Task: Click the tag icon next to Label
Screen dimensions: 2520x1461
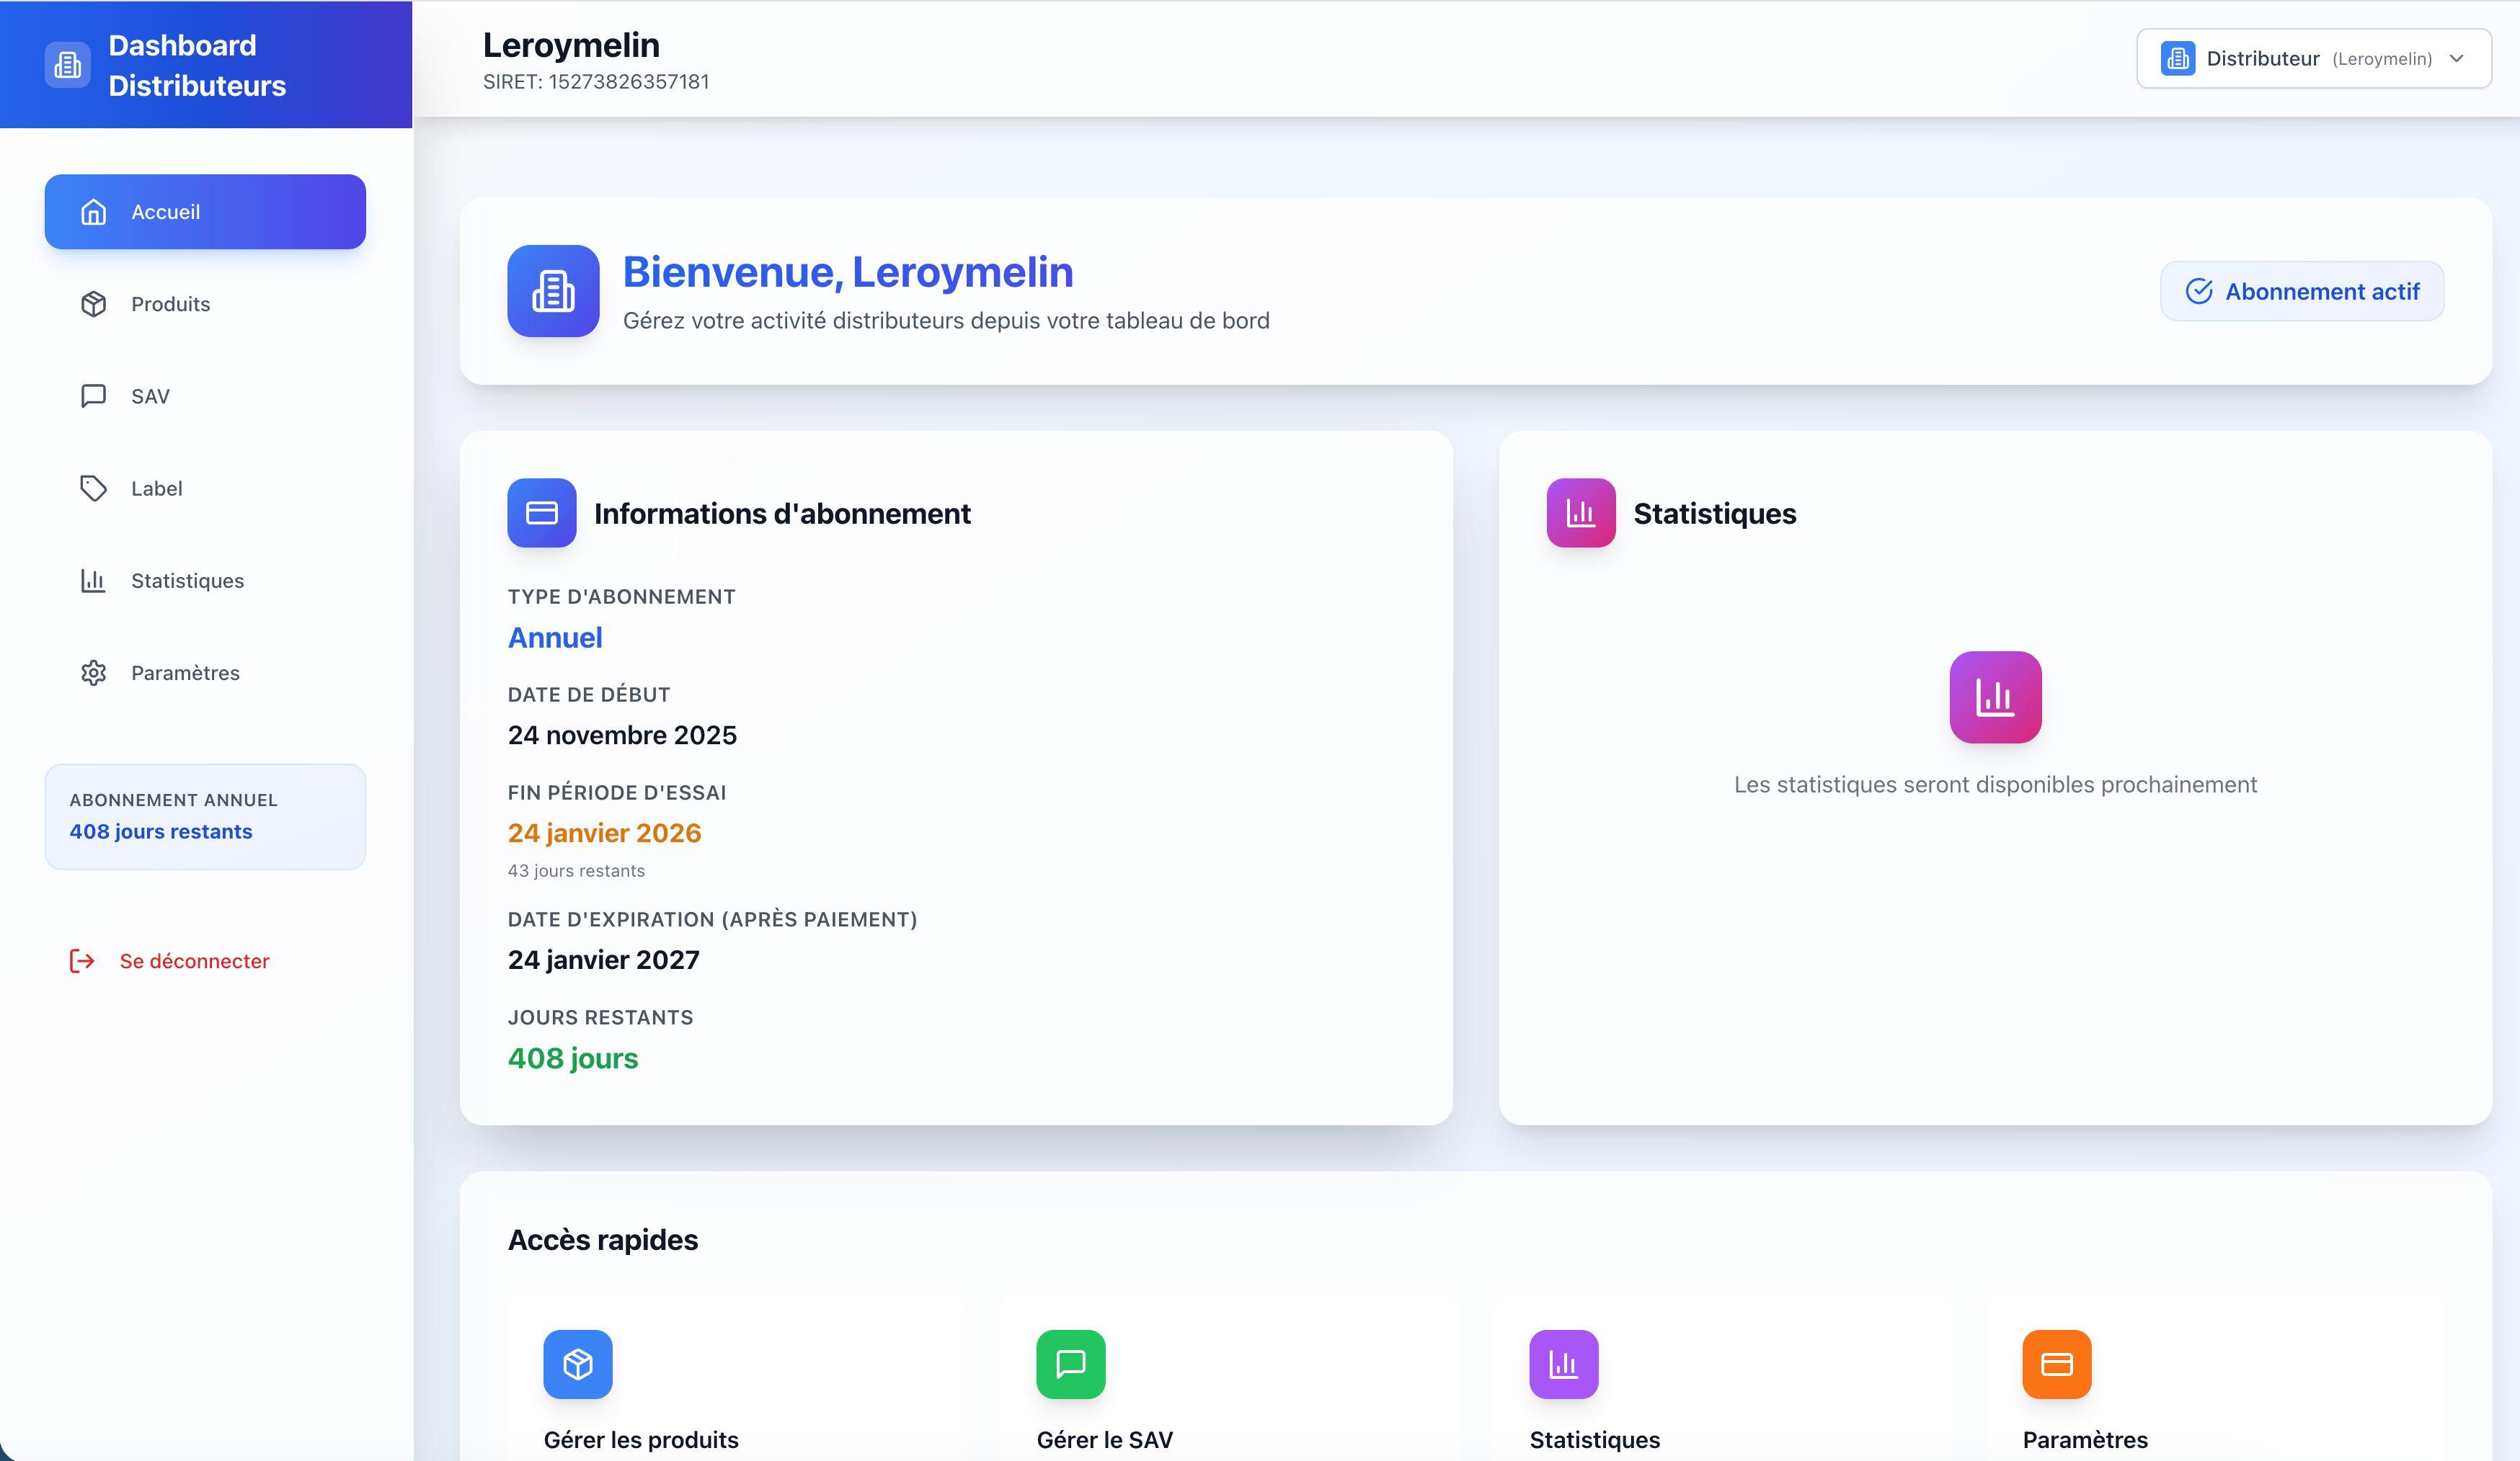Action: tap(93, 488)
